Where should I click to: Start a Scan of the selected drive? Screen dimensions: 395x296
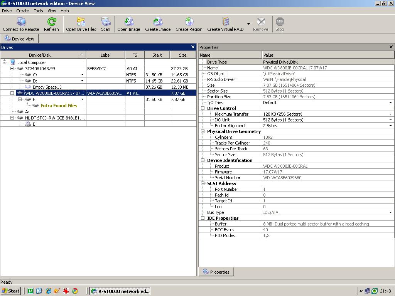pos(106,24)
